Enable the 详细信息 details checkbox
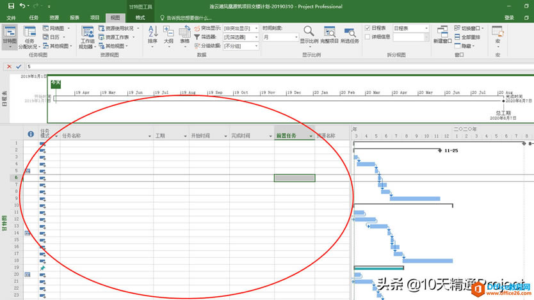Viewport: 534px width, 300px height. [368, 36]
